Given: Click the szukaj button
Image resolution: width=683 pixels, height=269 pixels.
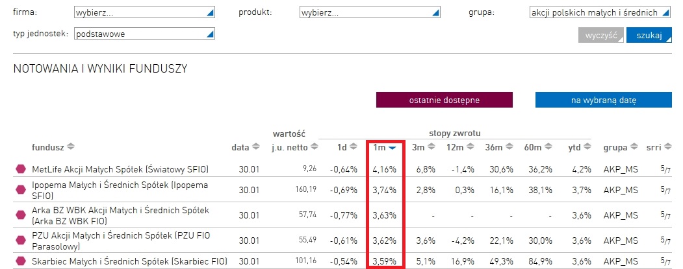Looking at the screenshot, I should pos(649,35).
